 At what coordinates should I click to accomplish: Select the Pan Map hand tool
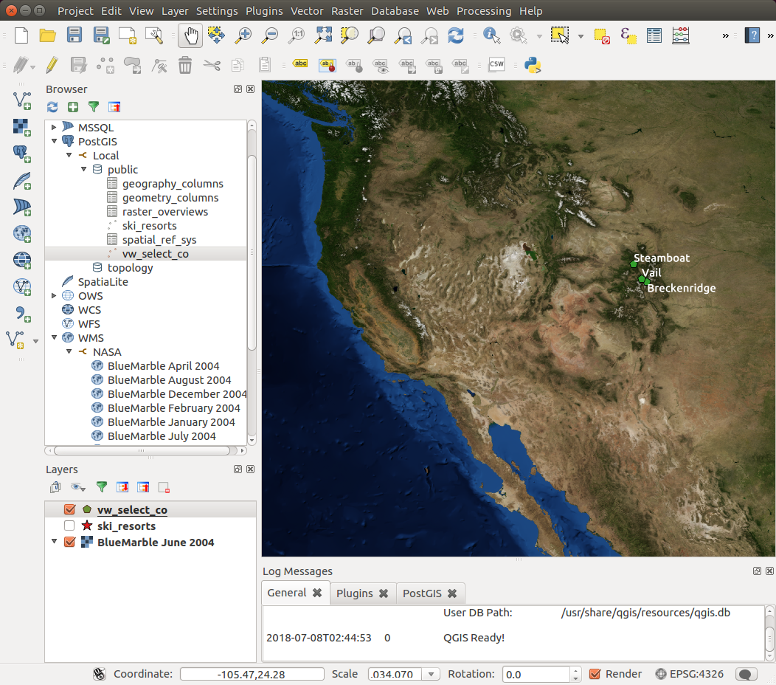pyautogui.click(x=190, y=35)
